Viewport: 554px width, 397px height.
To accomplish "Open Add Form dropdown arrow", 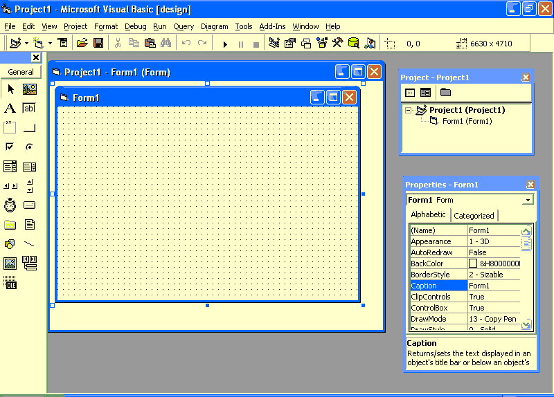I will [50, 44].
